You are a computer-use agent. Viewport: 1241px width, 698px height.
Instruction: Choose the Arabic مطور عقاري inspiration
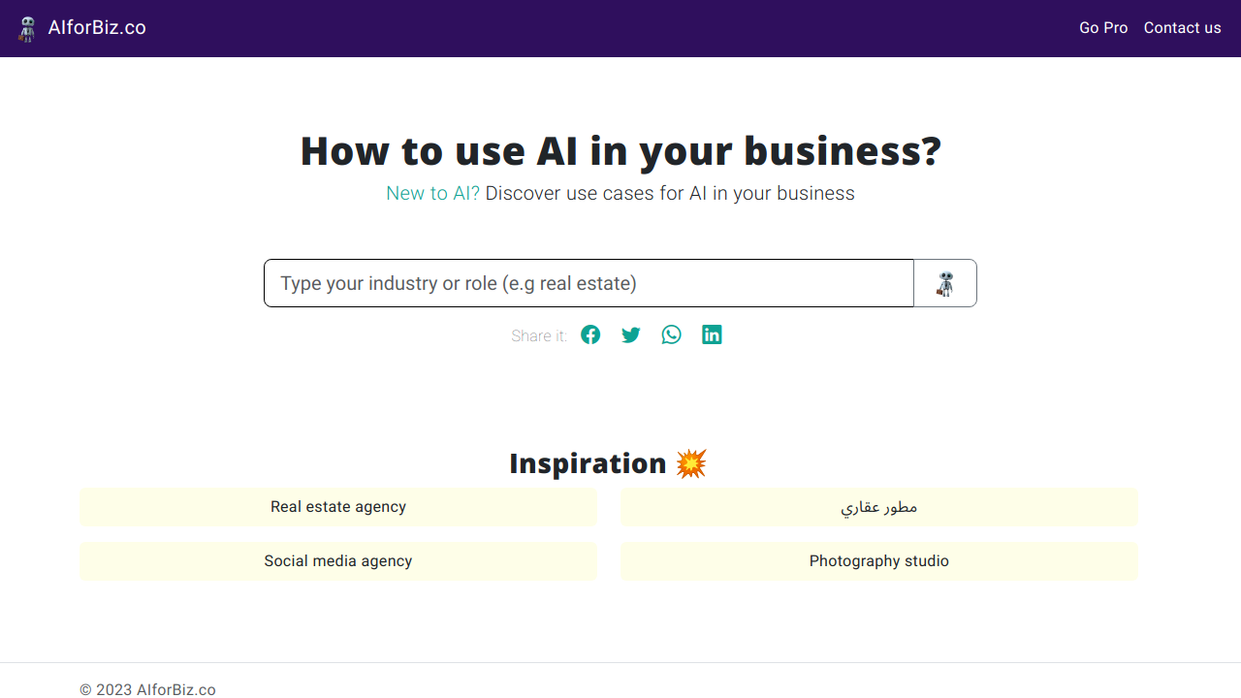pos(879,507)
